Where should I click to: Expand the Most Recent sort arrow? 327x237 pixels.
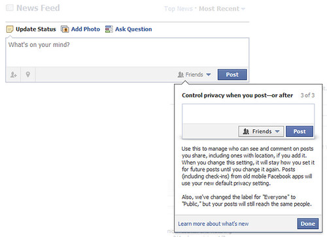(x=243, y=9)
